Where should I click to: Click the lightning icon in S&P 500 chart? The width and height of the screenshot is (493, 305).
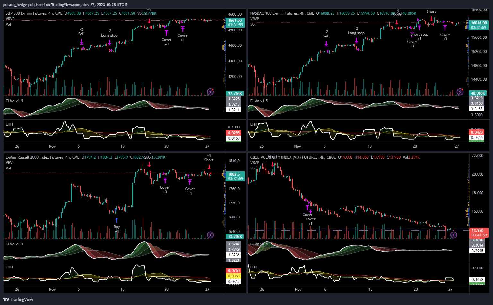click(210, 92)
